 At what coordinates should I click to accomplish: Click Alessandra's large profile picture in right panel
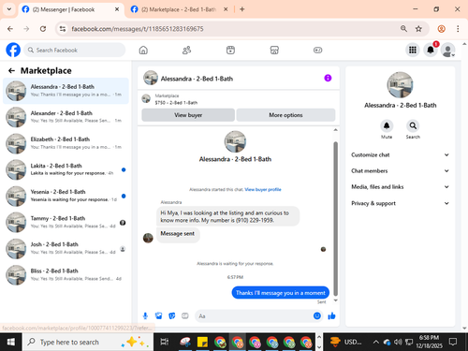(x=400, y=85)
